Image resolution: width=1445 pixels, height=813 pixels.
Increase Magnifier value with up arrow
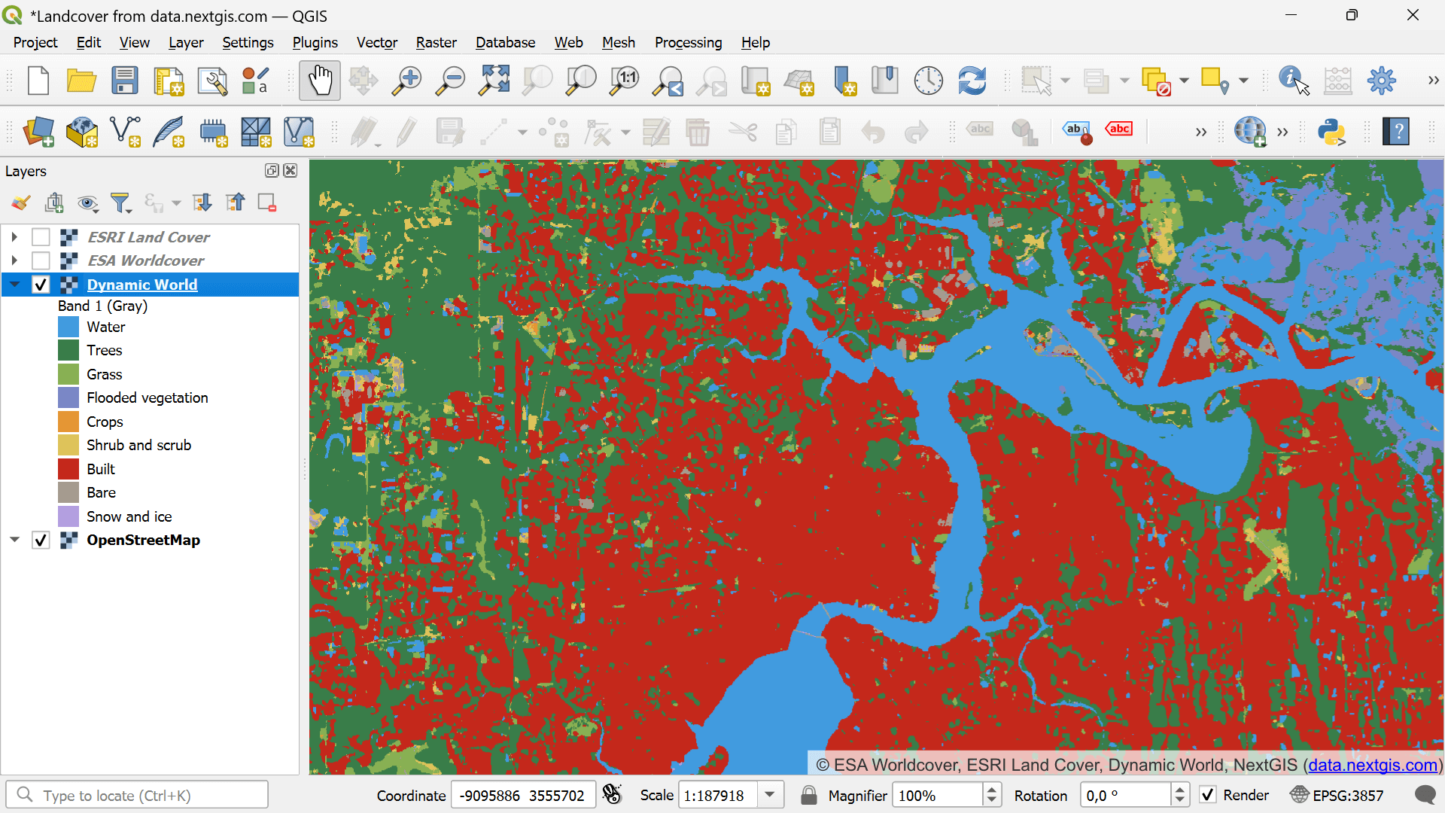[x=992, y=789]
